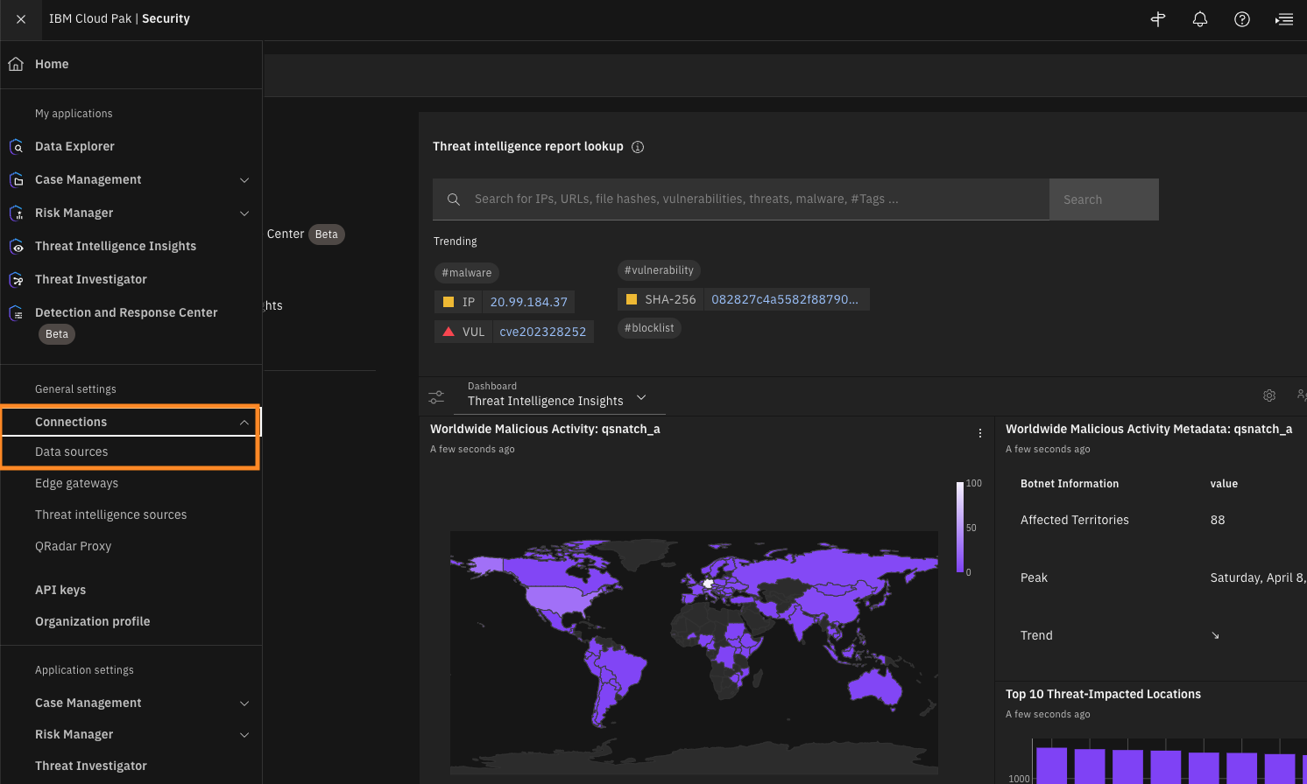Image resolution: width=1307 pixels, height=784 pixels.
Task: Click the yellow square beside SHA-256 label
Action: tap(632, 299)
